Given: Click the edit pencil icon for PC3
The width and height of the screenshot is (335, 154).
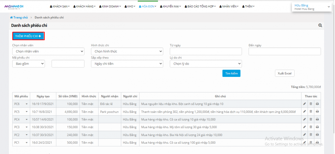Looking at the screenshot, I should pos(305,127).
